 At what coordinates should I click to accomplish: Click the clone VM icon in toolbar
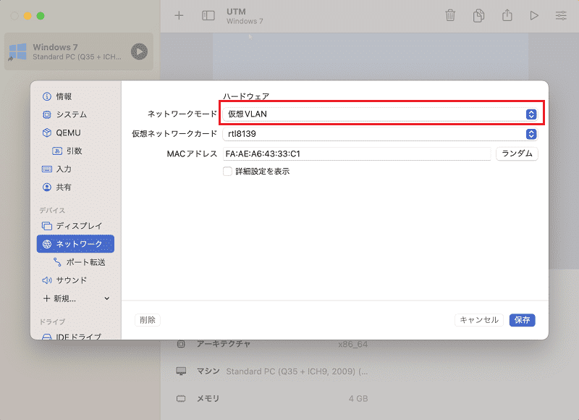[x=478, y=15]
